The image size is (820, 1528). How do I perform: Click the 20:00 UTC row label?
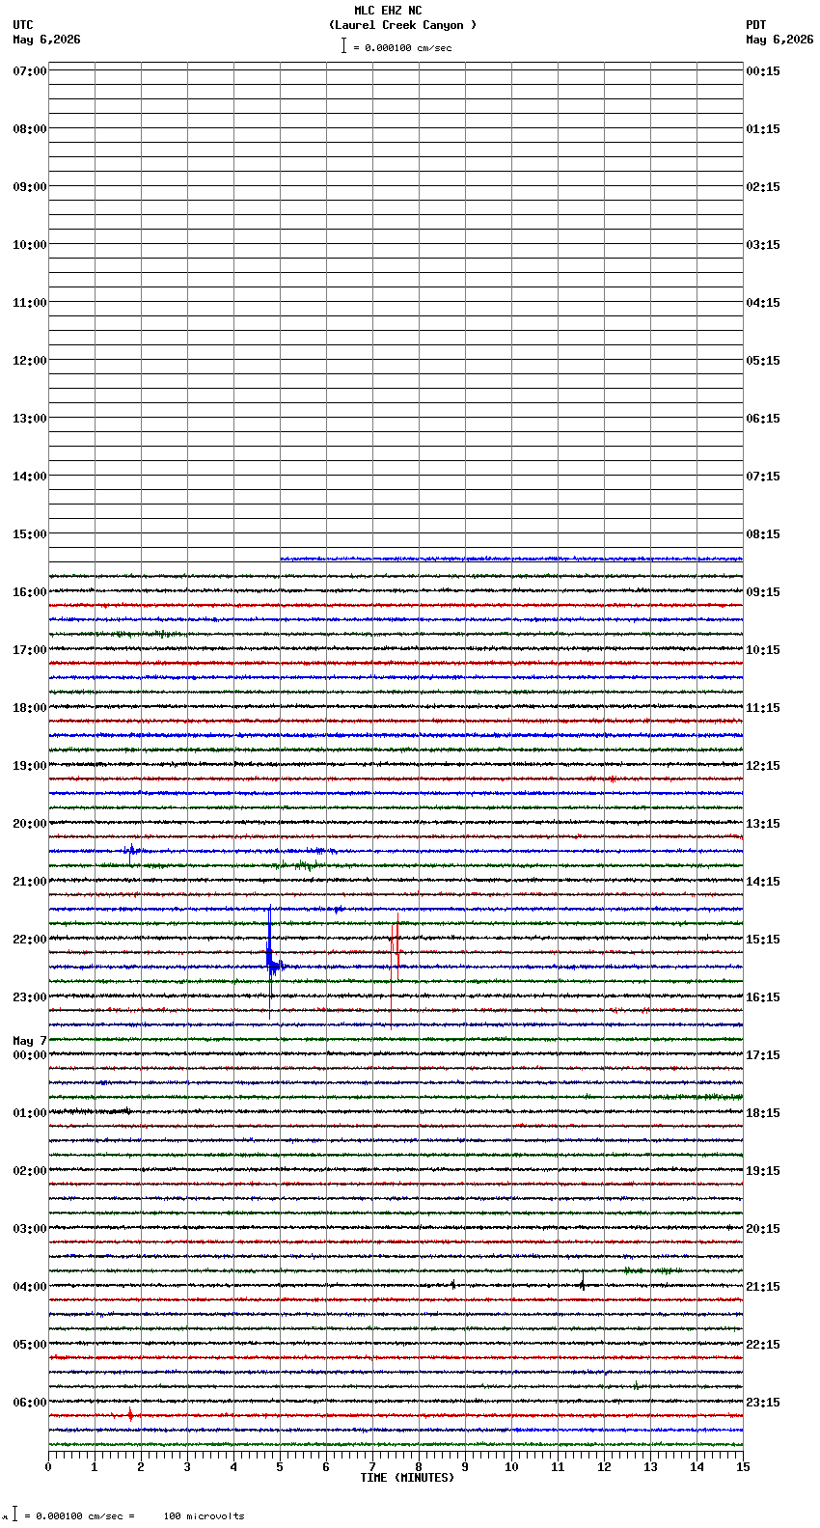coord(30,824)
